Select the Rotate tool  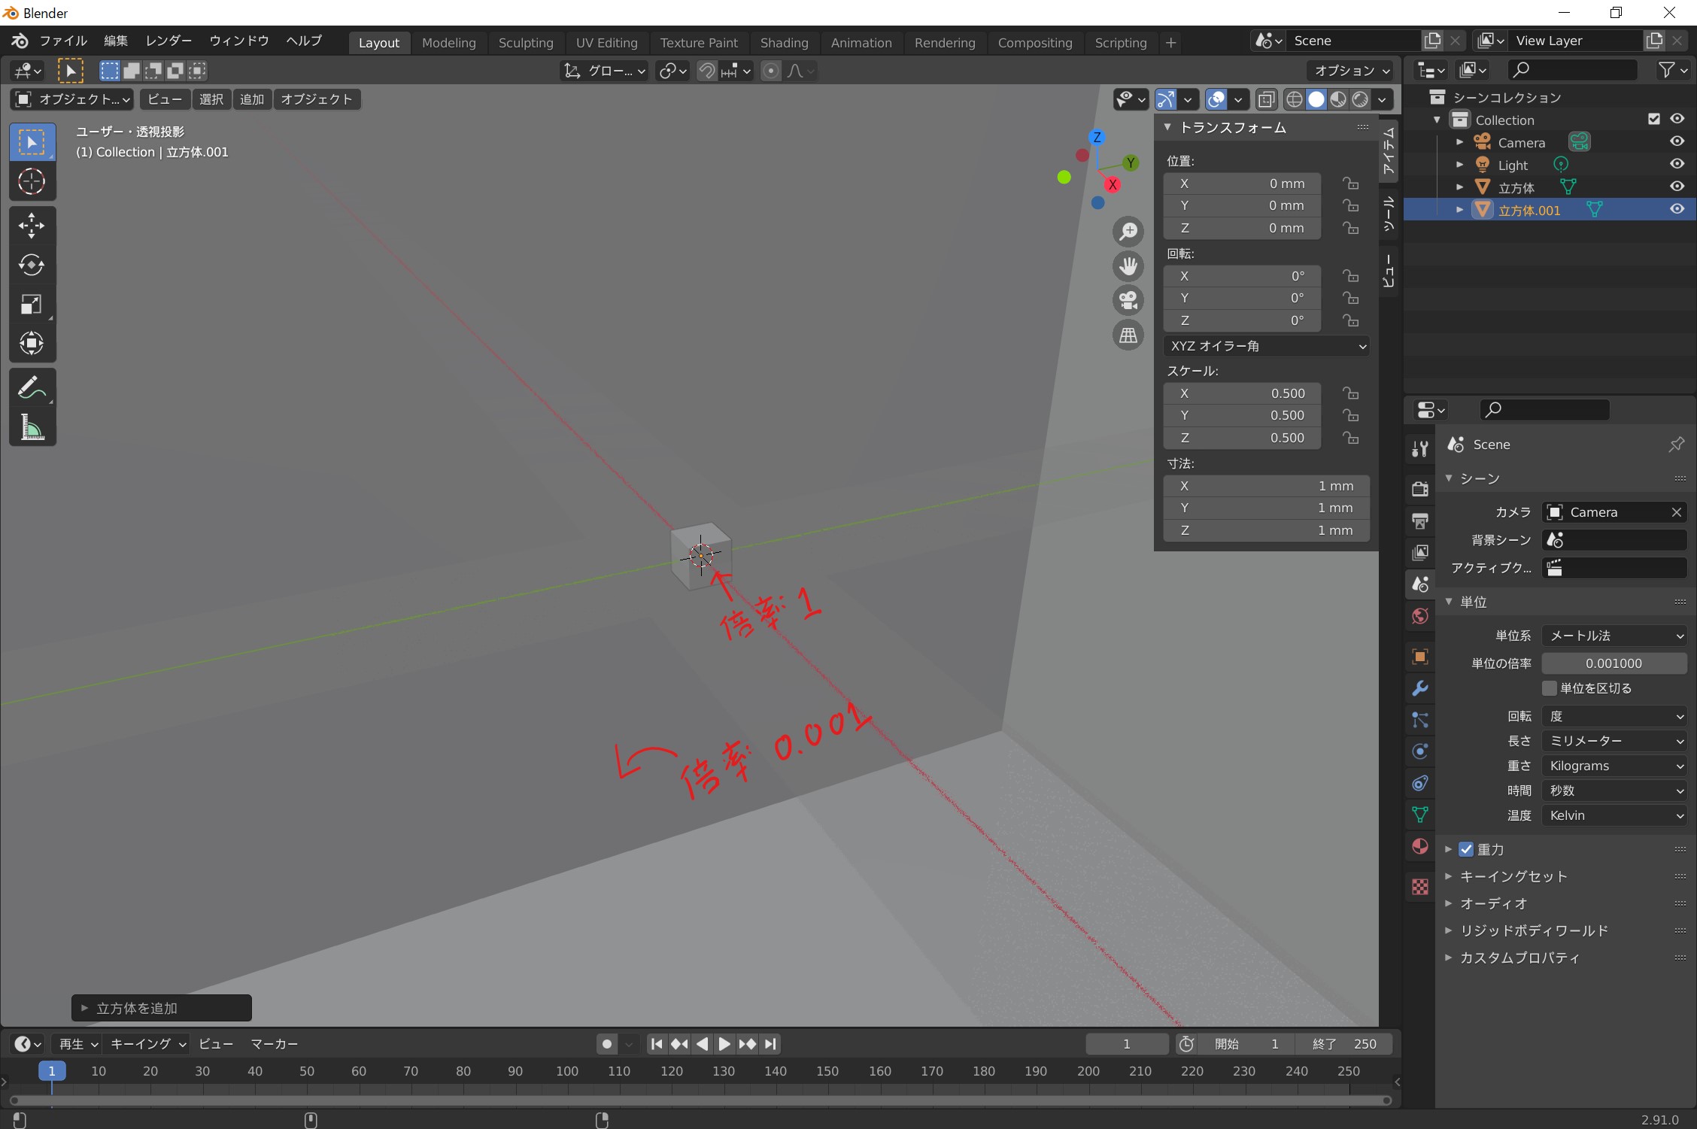click(x=32, y=265)
